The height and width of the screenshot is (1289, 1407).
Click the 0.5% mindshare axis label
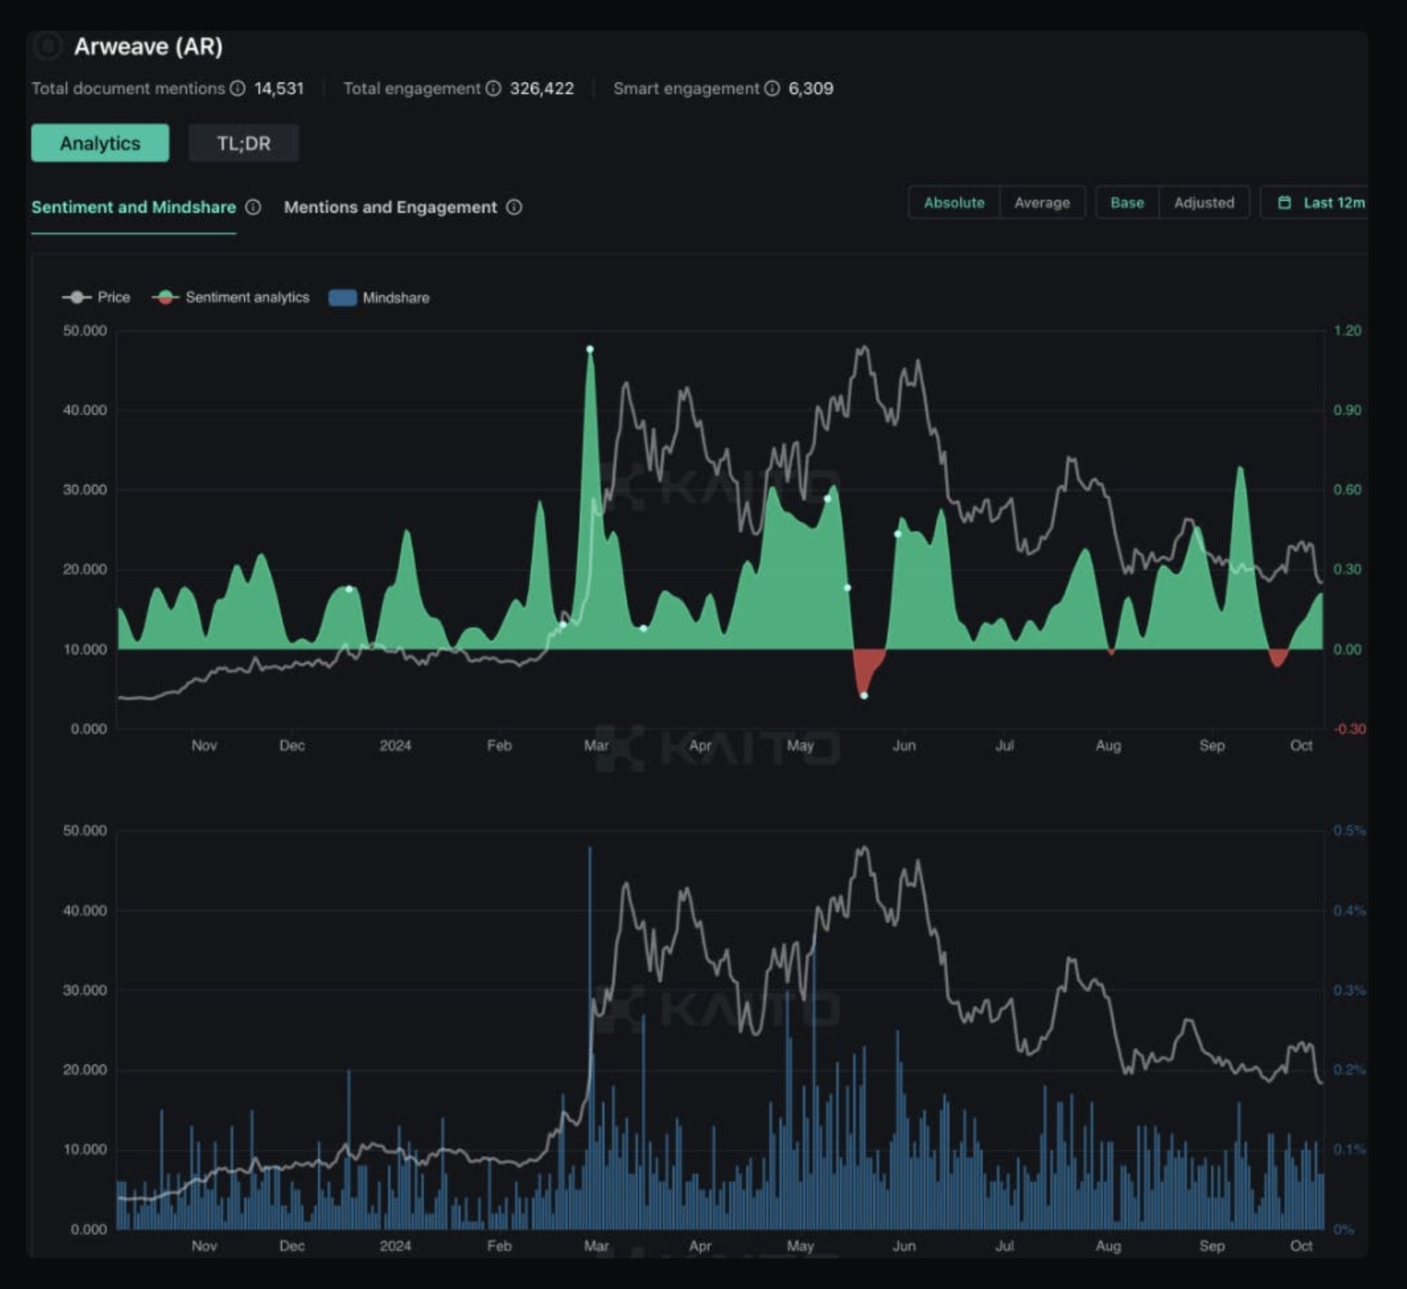coord(1349,830)
